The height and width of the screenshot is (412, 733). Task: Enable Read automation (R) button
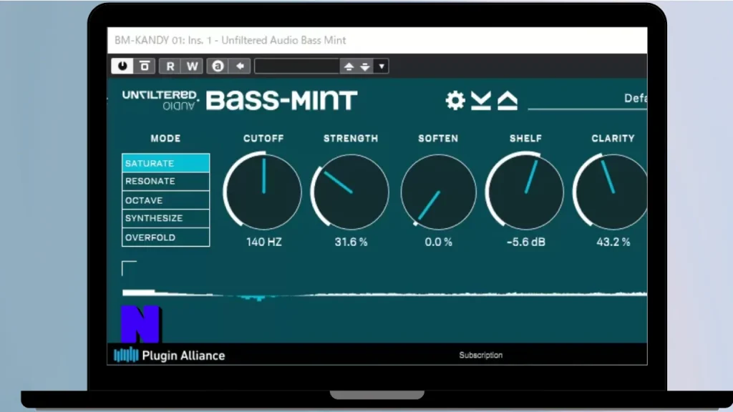[170, 66]
